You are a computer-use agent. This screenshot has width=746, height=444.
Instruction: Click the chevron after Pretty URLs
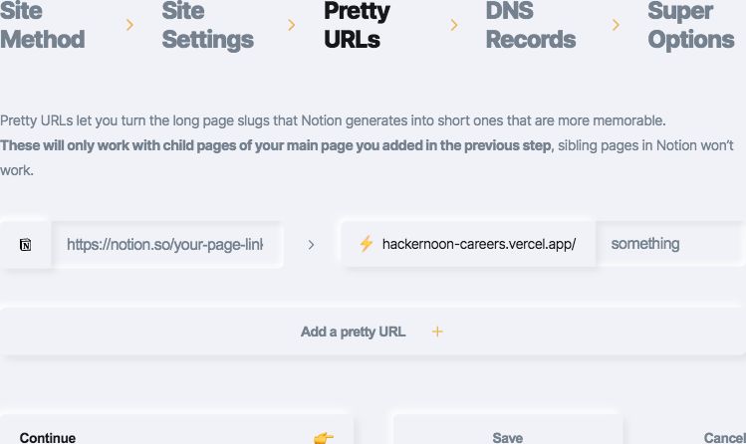point(454,25)
